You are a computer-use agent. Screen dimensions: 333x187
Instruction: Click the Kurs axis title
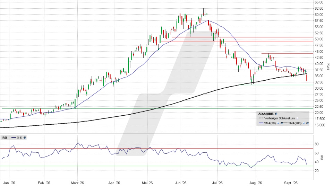tap(328, 66)
